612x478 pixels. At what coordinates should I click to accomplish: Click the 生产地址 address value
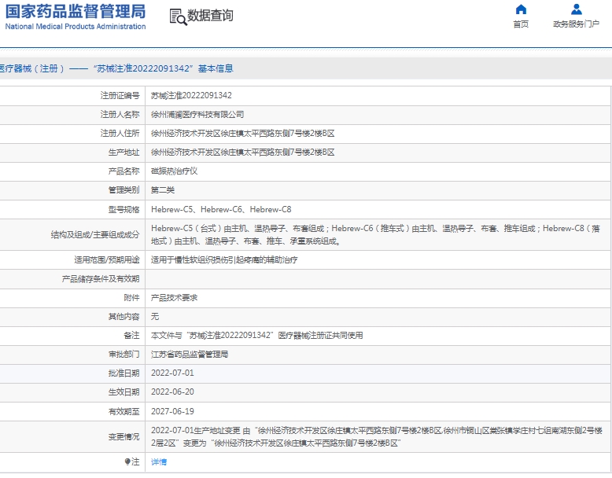point(243,153)
